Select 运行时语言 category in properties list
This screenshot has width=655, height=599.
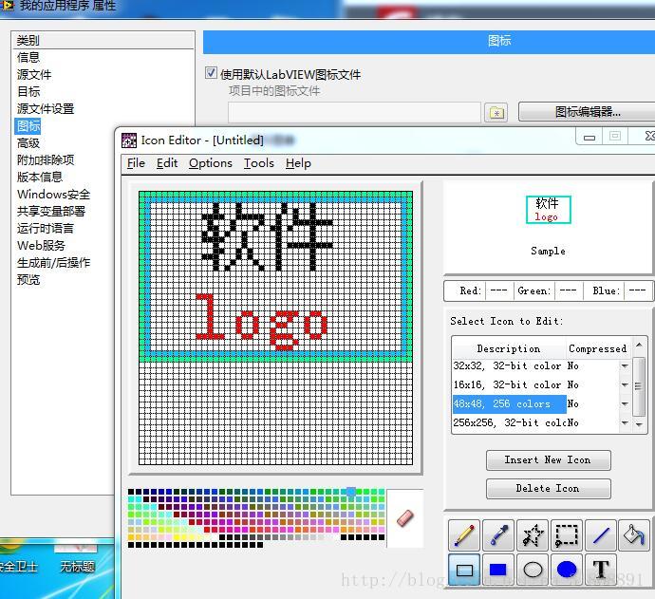(x=46, y=229)
